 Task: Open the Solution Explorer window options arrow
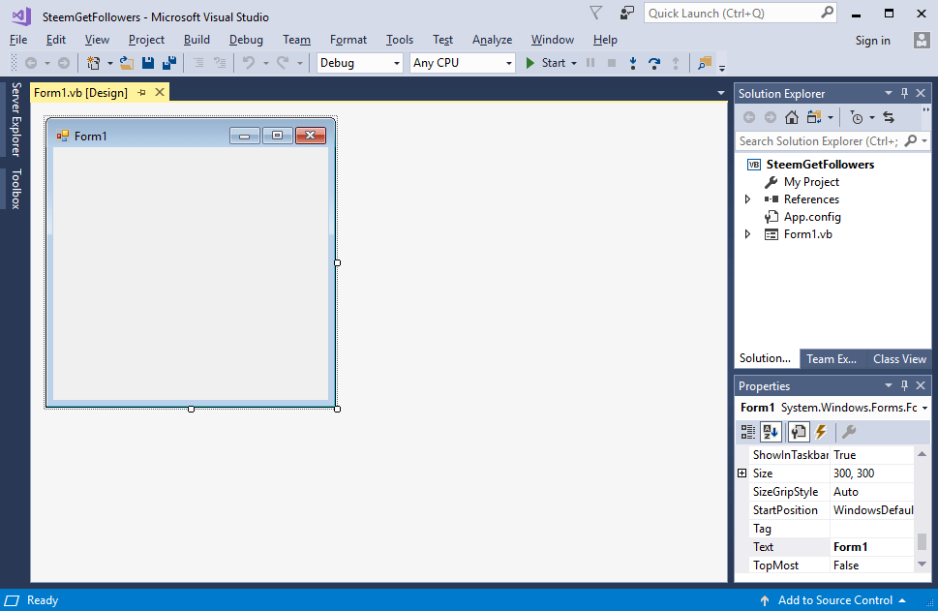coord(889,93)
